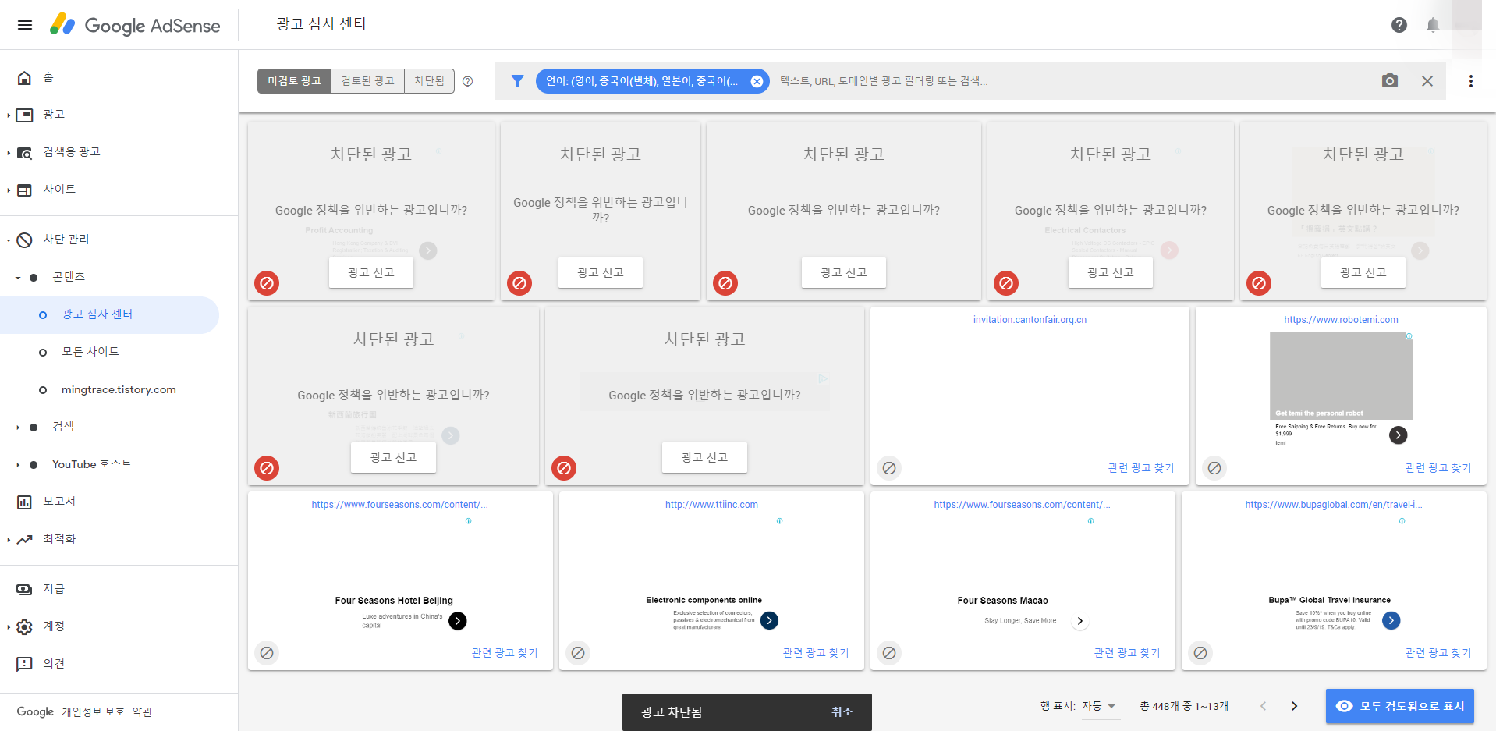Open the http://www.ttiinc.com link
The image size is (1496, 731).
pos(711,505)
